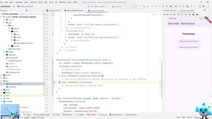Click the 'lib' breadcrumb in navigation bar
This screenshot has height=119, width=212.
(x=14, y=6)
